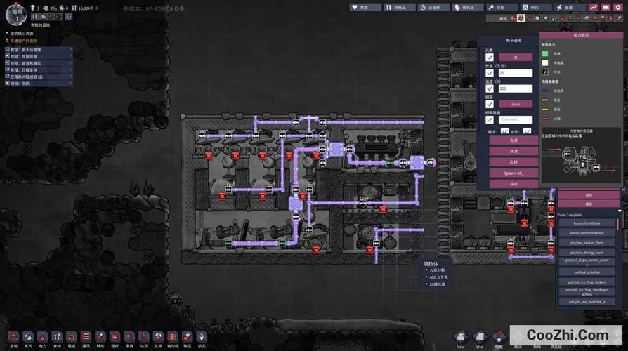
Task: Click the Spawn All button
Action: click(513, 173)
